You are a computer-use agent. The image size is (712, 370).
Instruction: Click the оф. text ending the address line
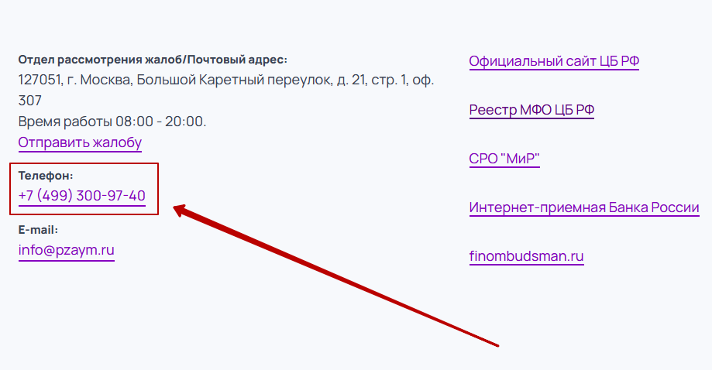(423, 80)
